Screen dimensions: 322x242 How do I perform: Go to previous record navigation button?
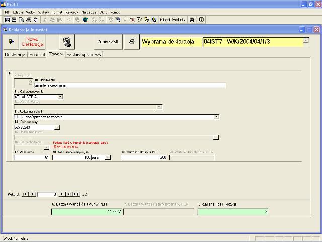pos(32,194)
